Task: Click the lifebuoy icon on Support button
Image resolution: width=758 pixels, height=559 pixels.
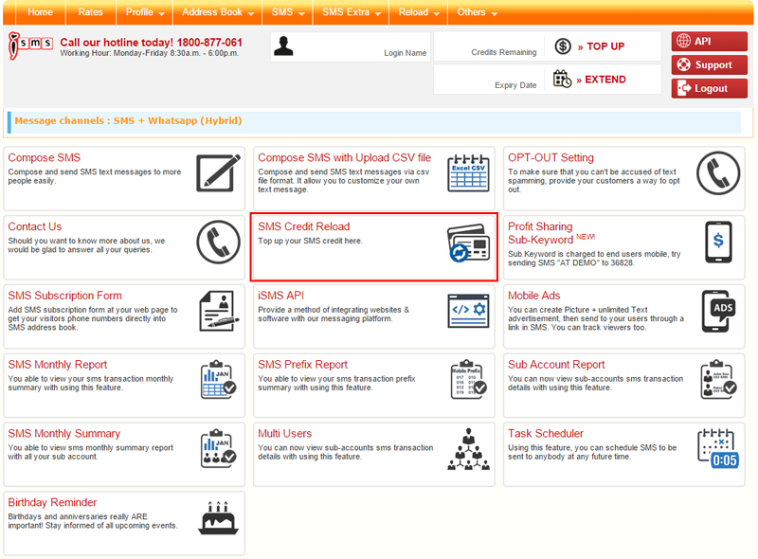Action: click(683, 64)
